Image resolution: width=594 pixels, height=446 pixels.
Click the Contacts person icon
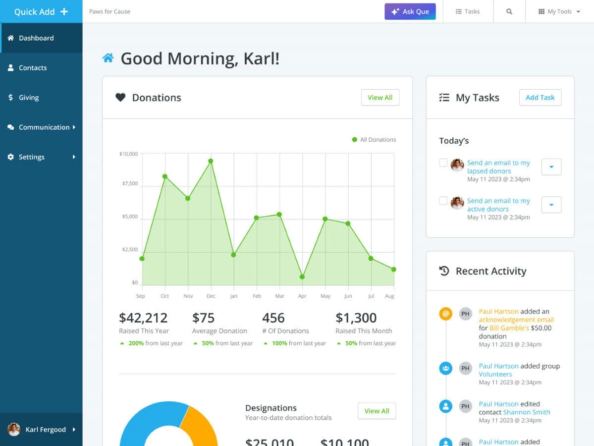point(10,68)
